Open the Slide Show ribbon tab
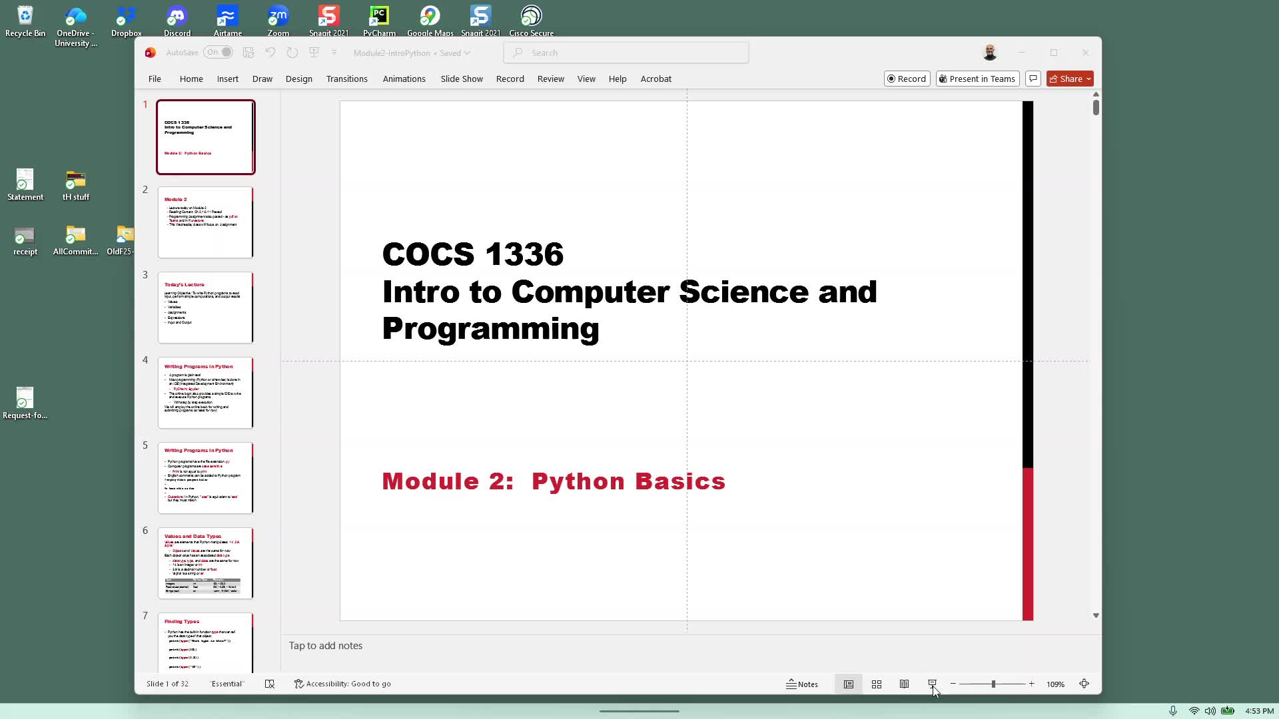 tap(461, 79)
